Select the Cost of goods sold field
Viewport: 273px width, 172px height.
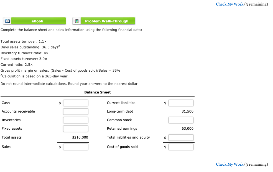tap(181, 147)
